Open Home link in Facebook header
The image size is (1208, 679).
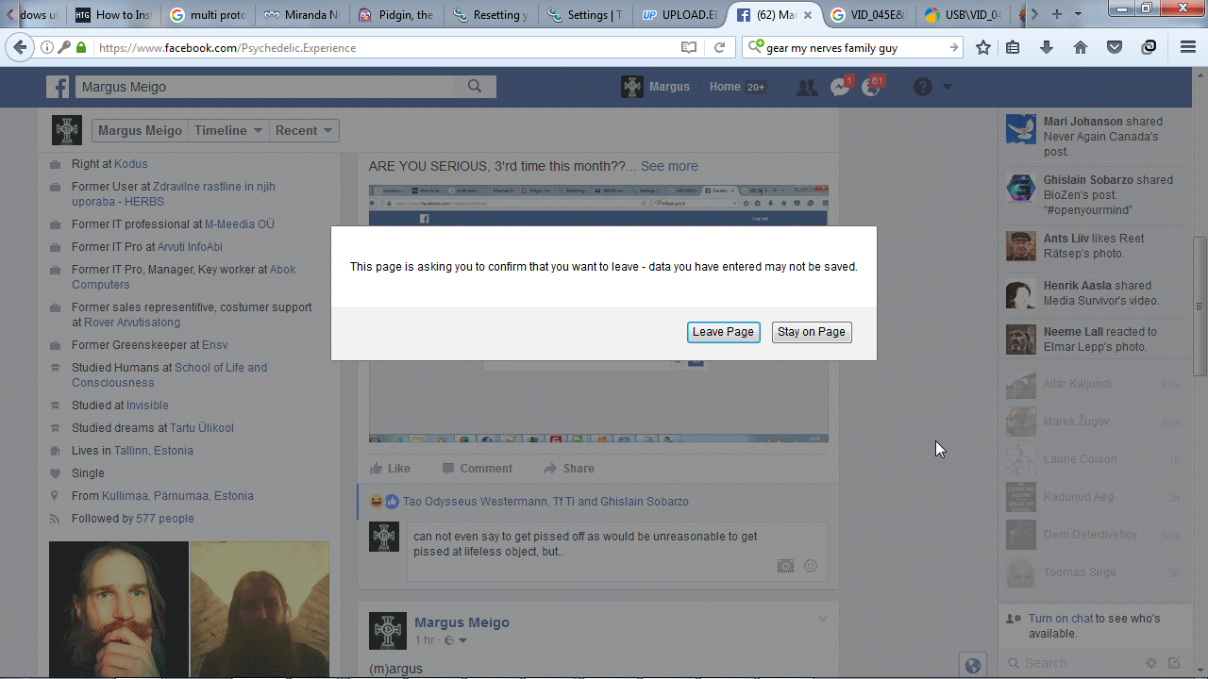tap(725, 87)
